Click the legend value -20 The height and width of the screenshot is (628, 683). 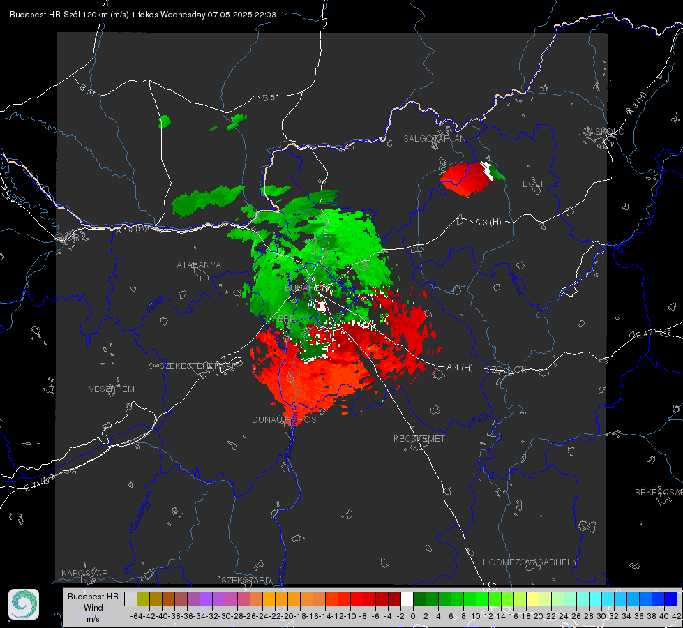click(287, 616)
